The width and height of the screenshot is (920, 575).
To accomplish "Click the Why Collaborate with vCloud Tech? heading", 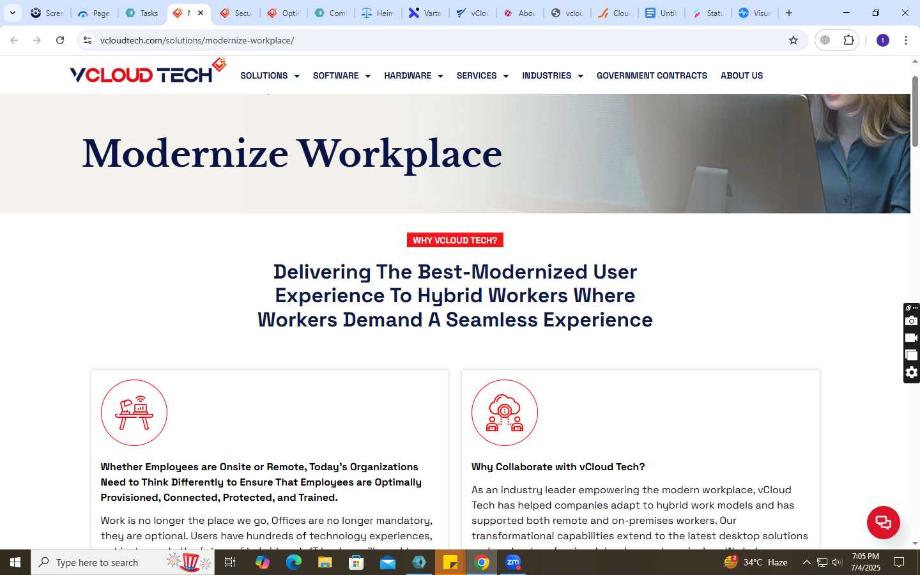I will [558, 467].
